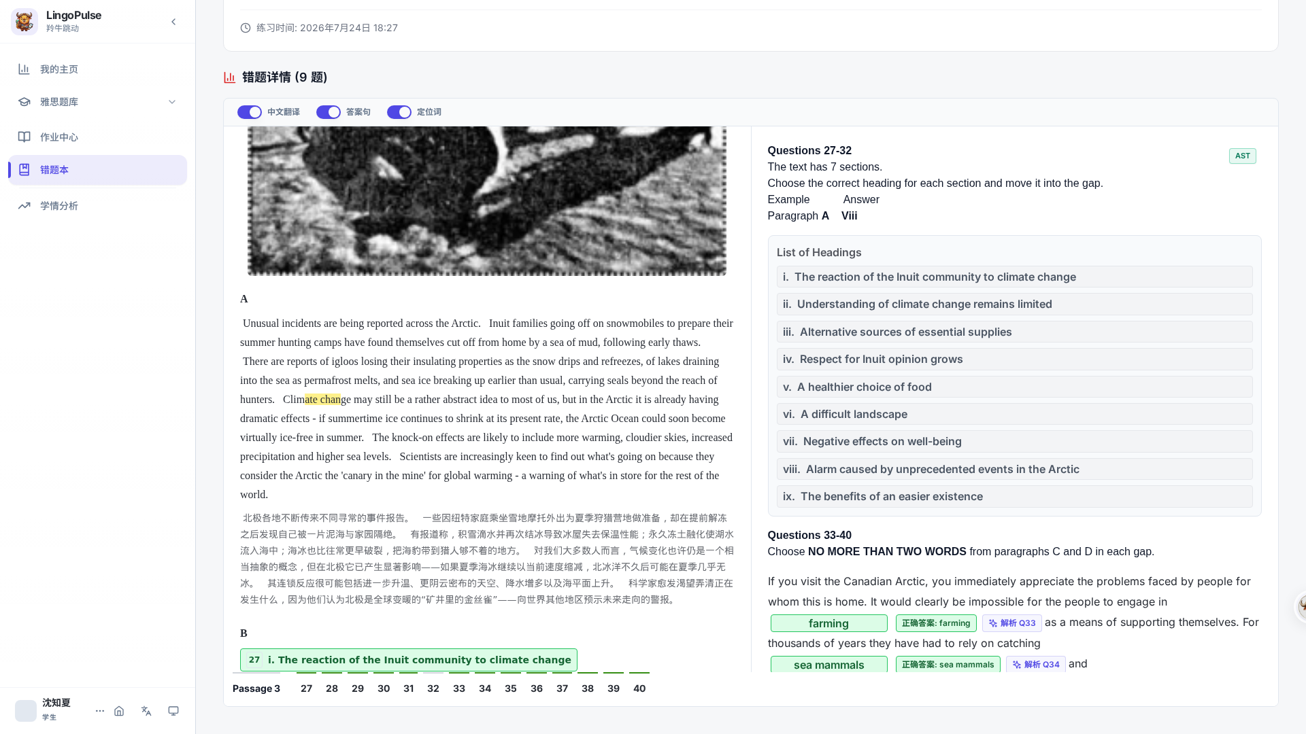Jump to question 34
The image size is (1306, 734).
(485, 688)
